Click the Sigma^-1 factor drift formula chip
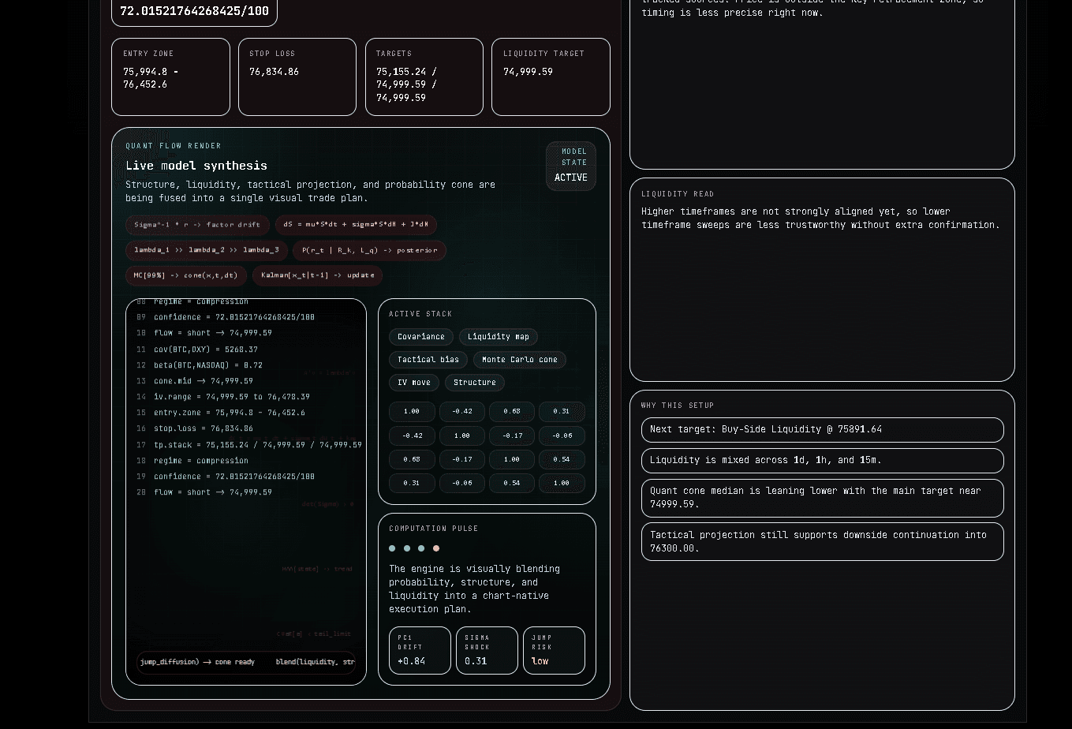Screen dimensions: 1072x729 click(x=197, y=225)
